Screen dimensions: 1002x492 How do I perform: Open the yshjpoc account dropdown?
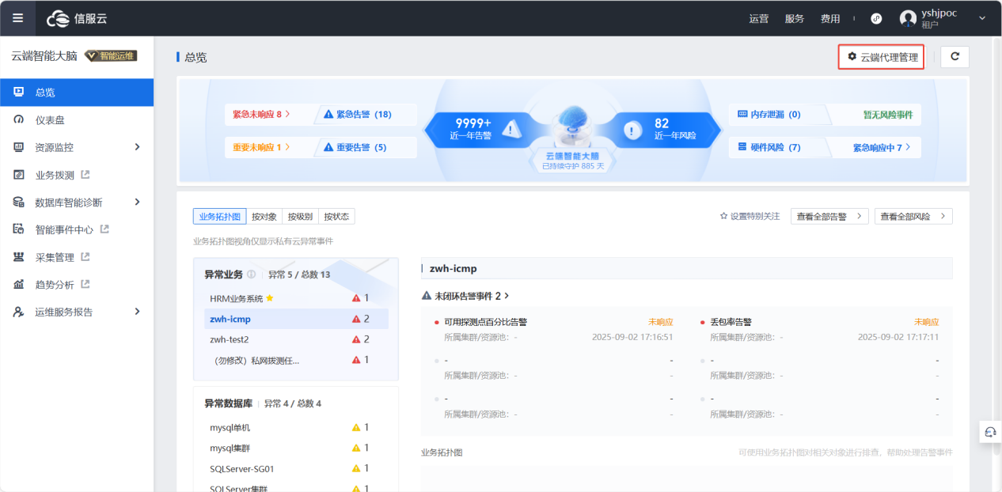[981, 18]
